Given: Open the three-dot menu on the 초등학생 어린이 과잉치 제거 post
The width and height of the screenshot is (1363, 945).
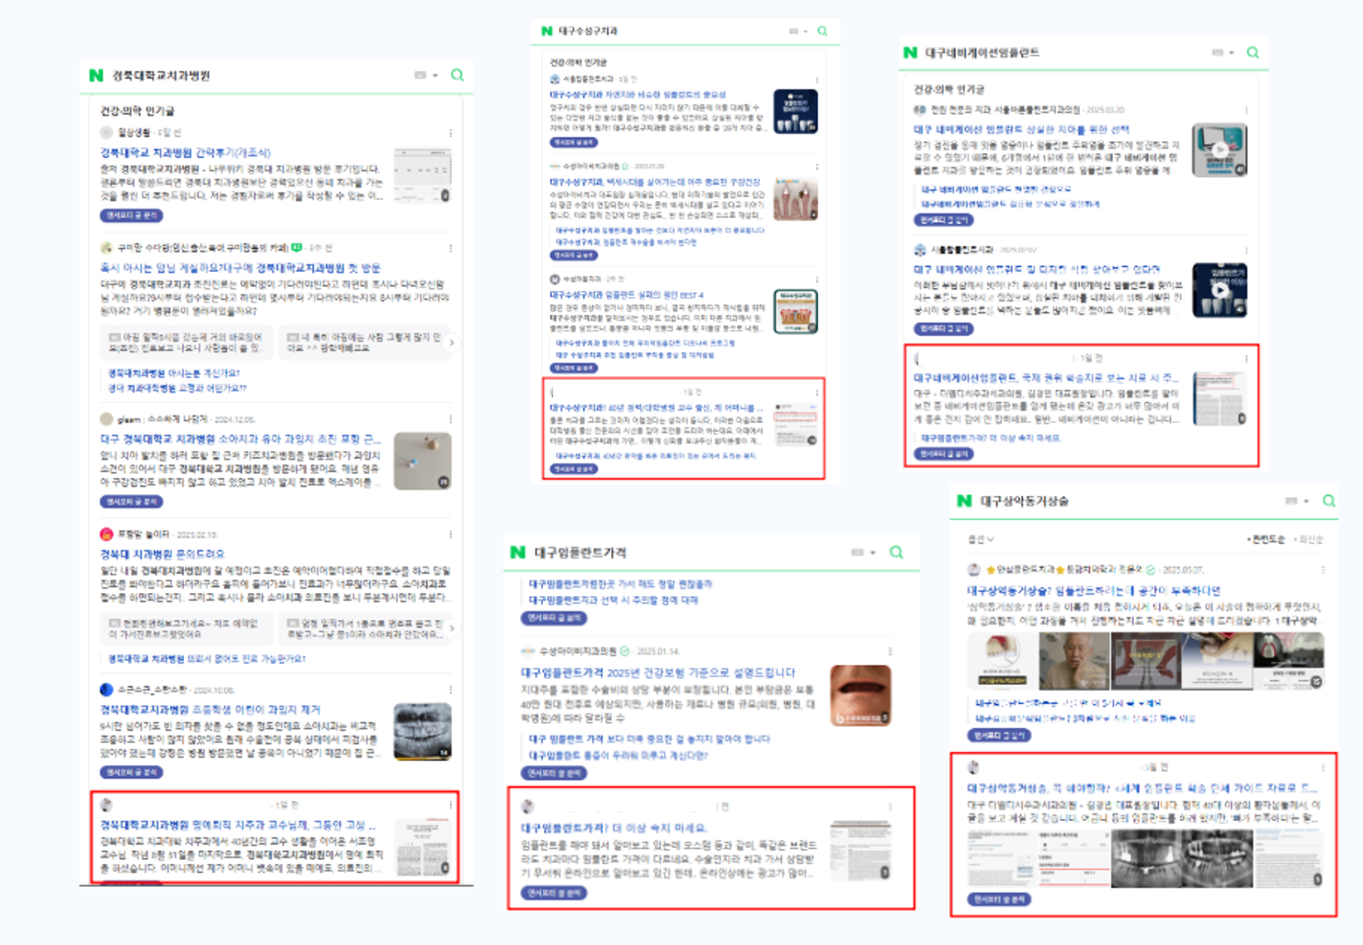Looking at the screenshot, I should click(450, 690).
